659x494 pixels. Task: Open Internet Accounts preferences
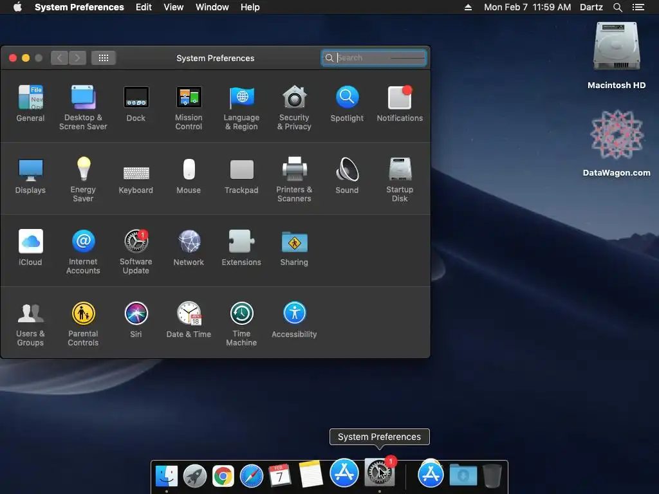click(83, 252)
